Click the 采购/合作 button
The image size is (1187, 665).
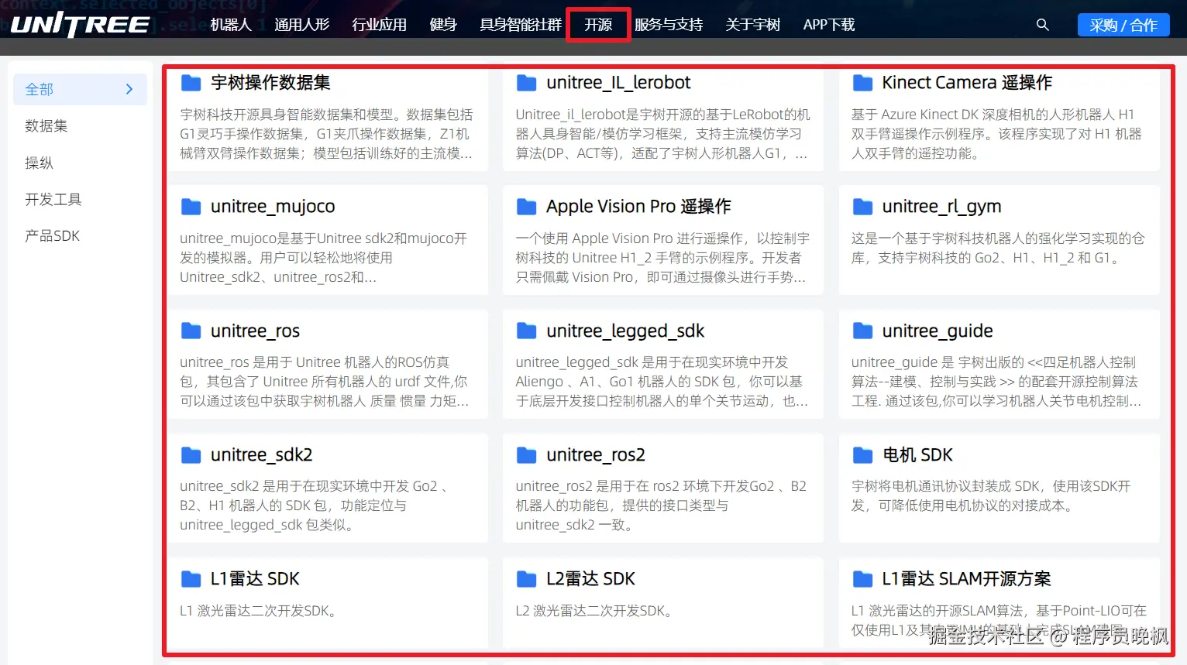[x=1123, y=24]
